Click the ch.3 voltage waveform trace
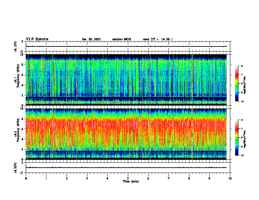The height and width of the screenshot is (200, 259). [x=126, y=168]
